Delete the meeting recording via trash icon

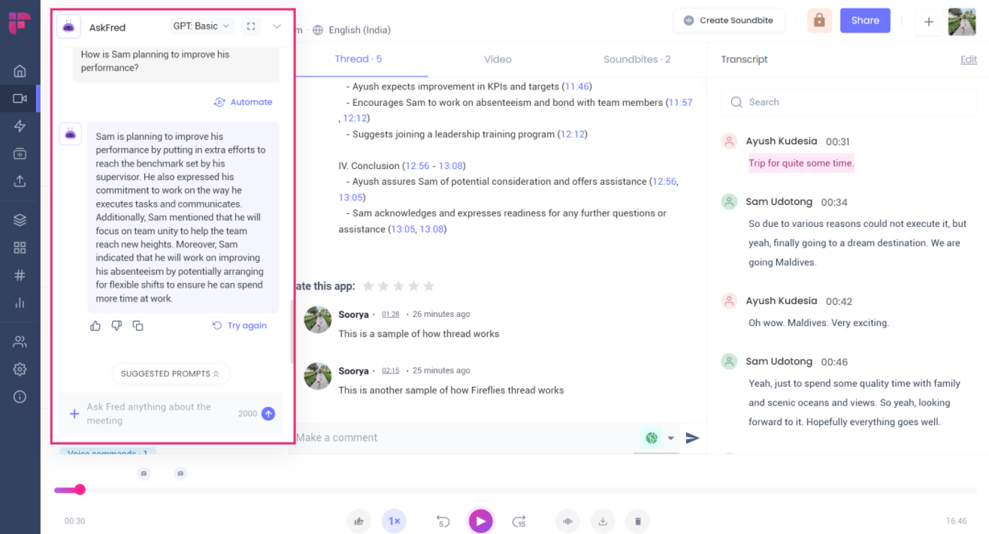point(637,520)
